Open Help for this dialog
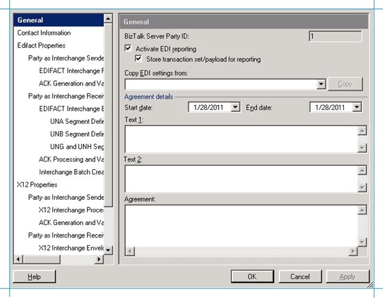383x298 pixels. [34, 276]
